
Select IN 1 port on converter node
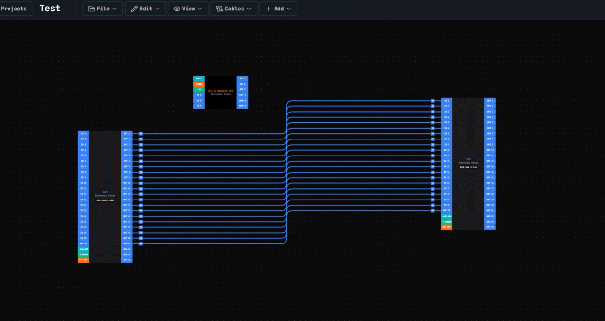click(199, 95)
